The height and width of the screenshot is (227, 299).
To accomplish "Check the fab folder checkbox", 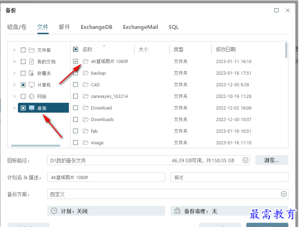I will (x=75, y=131).
